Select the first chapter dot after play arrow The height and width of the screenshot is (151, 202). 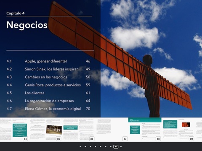pyautogui.click(x=85, y=146)
